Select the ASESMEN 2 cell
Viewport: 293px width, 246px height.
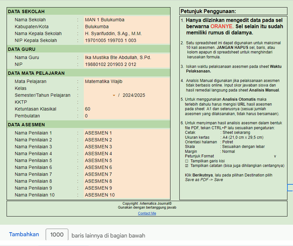point(127,140)
